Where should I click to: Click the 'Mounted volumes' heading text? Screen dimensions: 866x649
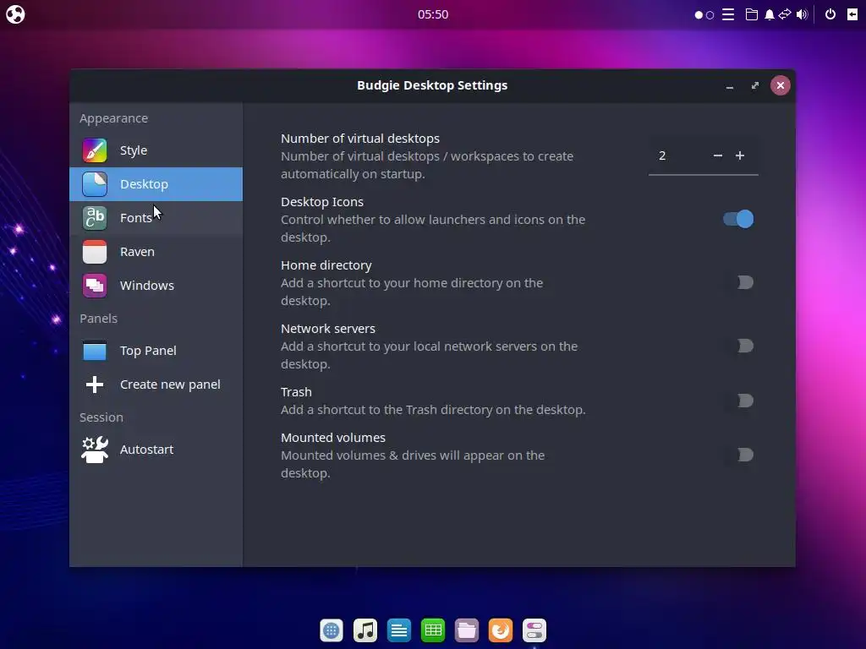333,438
